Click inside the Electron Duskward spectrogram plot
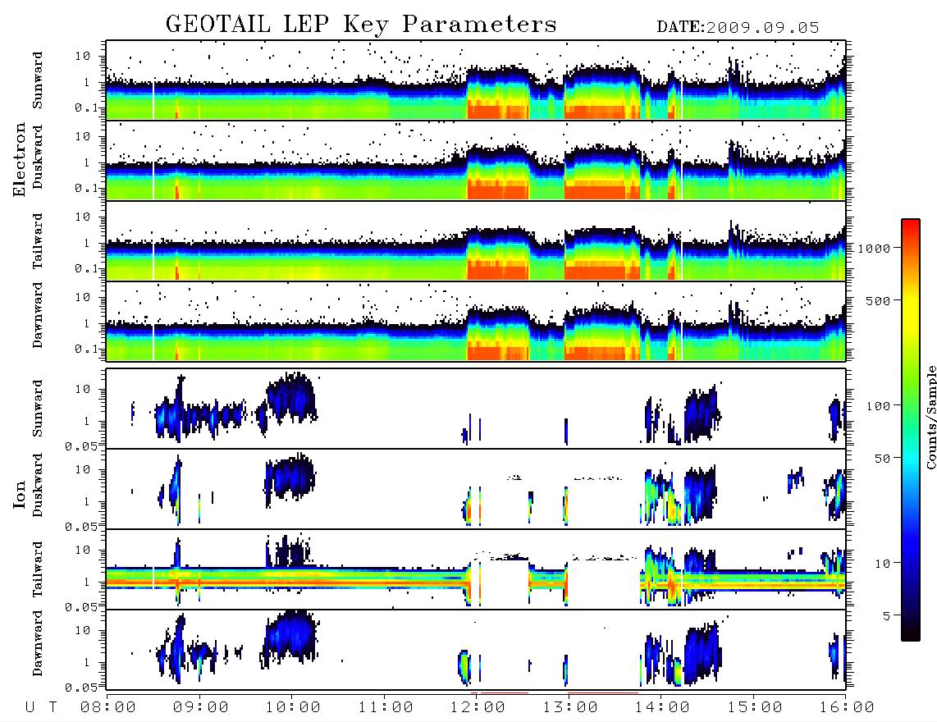Screen dimensions: 937x722 pyautogui.click(x=476, y=160)
